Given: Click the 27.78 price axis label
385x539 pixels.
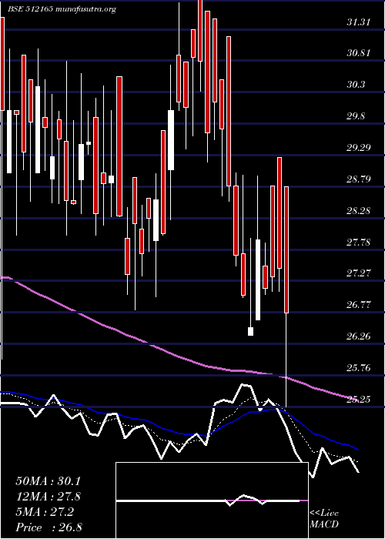Looking at the screenshot, I should [x=358, y=243].
